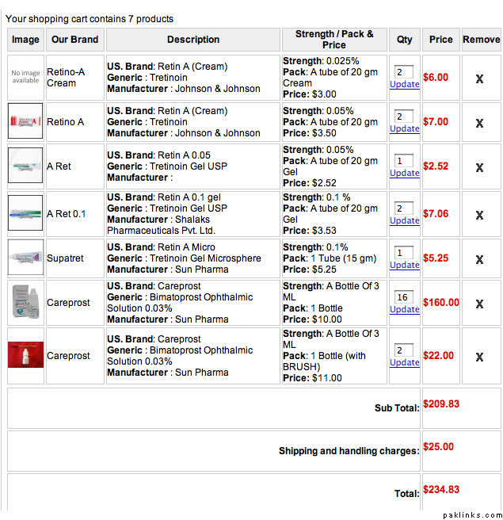Viewport: 503px width, 520px height.
Task: Update quantity of the 16 Careprost bottles
Action: pyautogui.click(x=404, y=309)
